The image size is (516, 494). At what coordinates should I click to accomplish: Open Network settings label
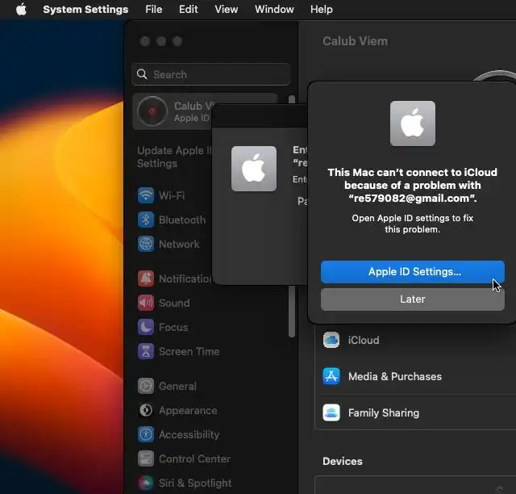179,245
